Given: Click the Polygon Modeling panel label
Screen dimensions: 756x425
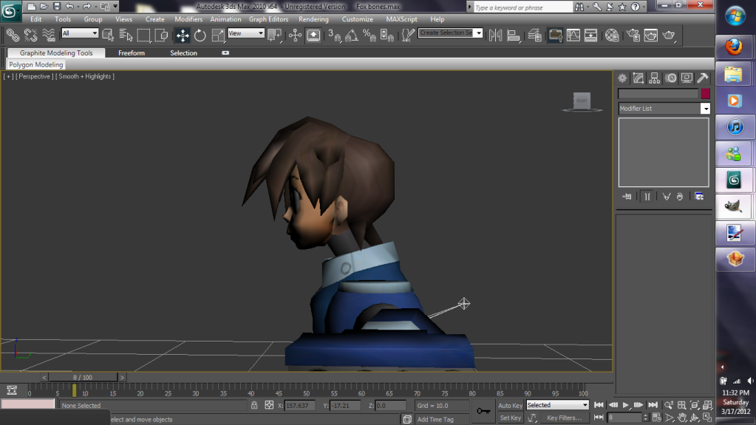Looking at the screenshot, I should 35,64.
